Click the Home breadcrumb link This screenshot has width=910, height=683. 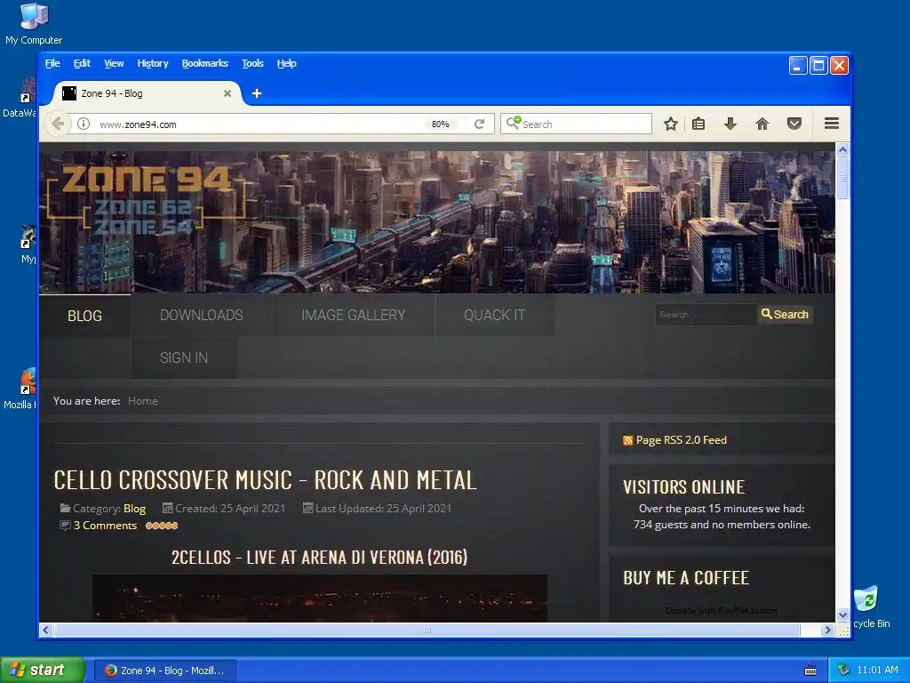pos(143,401)
